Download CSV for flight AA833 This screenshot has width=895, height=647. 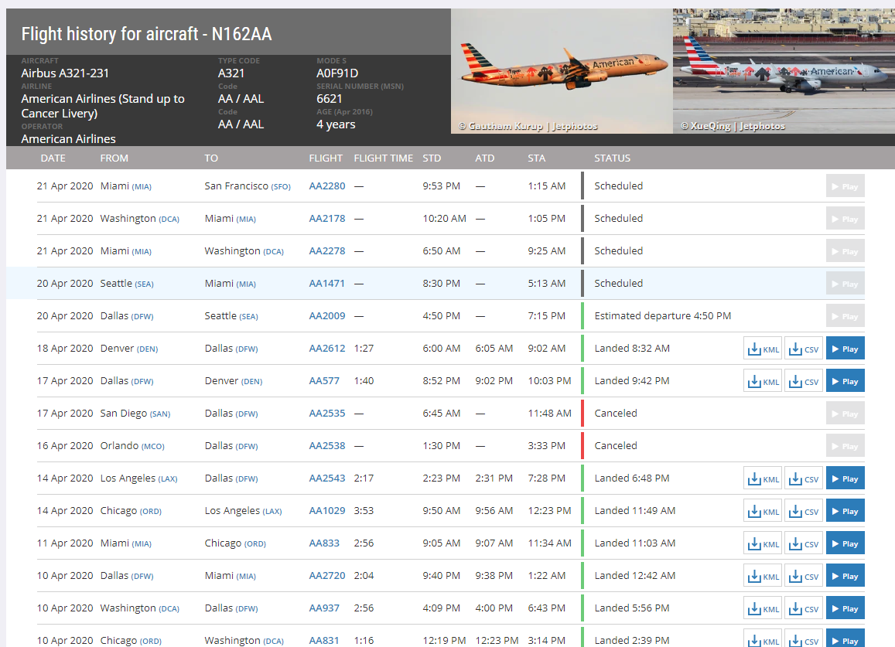tap(804, 543)
